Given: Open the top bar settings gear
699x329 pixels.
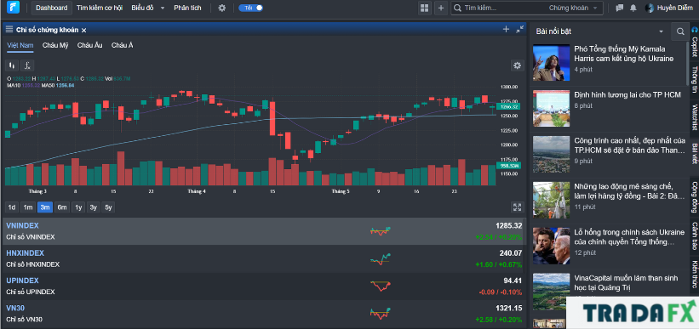Looking at the screenshot, I should pyautogui.click(x=221, y=8).
